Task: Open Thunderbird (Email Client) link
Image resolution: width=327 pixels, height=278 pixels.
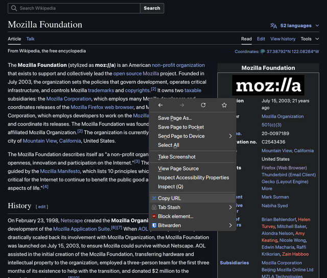Action: coord(289,175)
